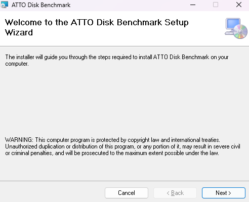The height and width of the screenshot is (202, 249).
Task: Cancel the ATTO Disk Benchmark installation
Action: point(127,193)
